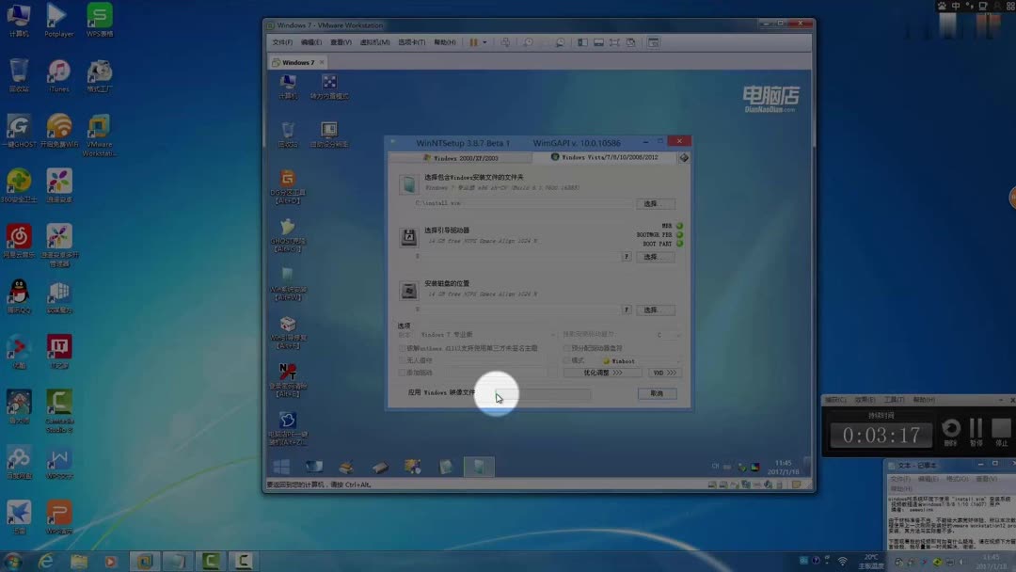
Task: Open the 虚拟机(M) menu in VMware Workstation
Action: (373, 42)
